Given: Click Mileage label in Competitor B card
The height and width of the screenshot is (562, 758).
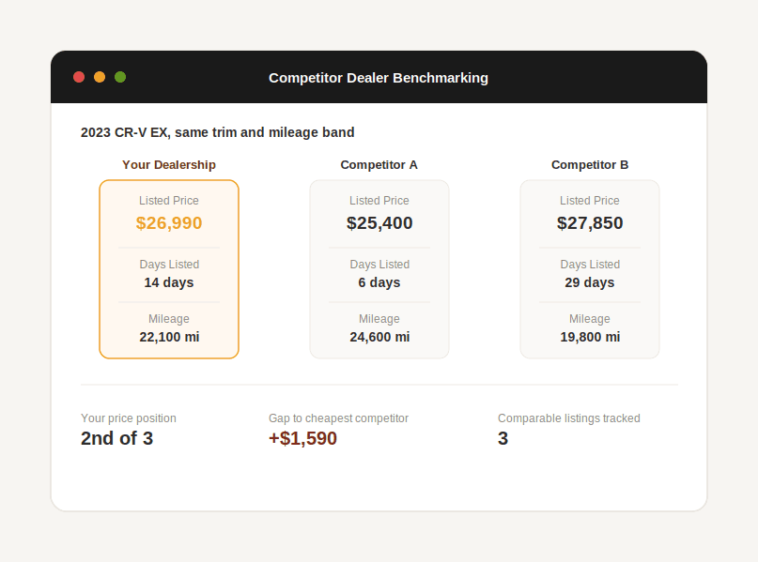Looking at the screenshot, I should [x=590, y=319].
